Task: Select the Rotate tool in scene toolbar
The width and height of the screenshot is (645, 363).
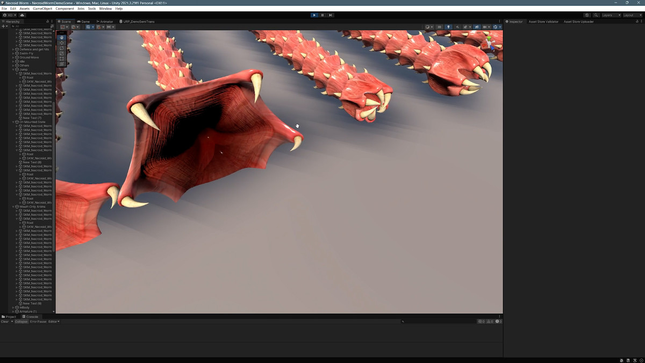Action: coord(62,48)
